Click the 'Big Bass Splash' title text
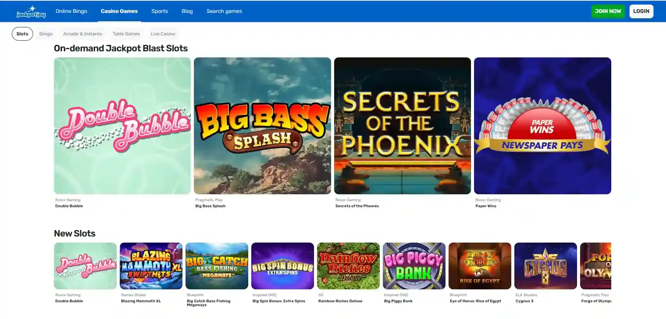 tap(210, 206)
